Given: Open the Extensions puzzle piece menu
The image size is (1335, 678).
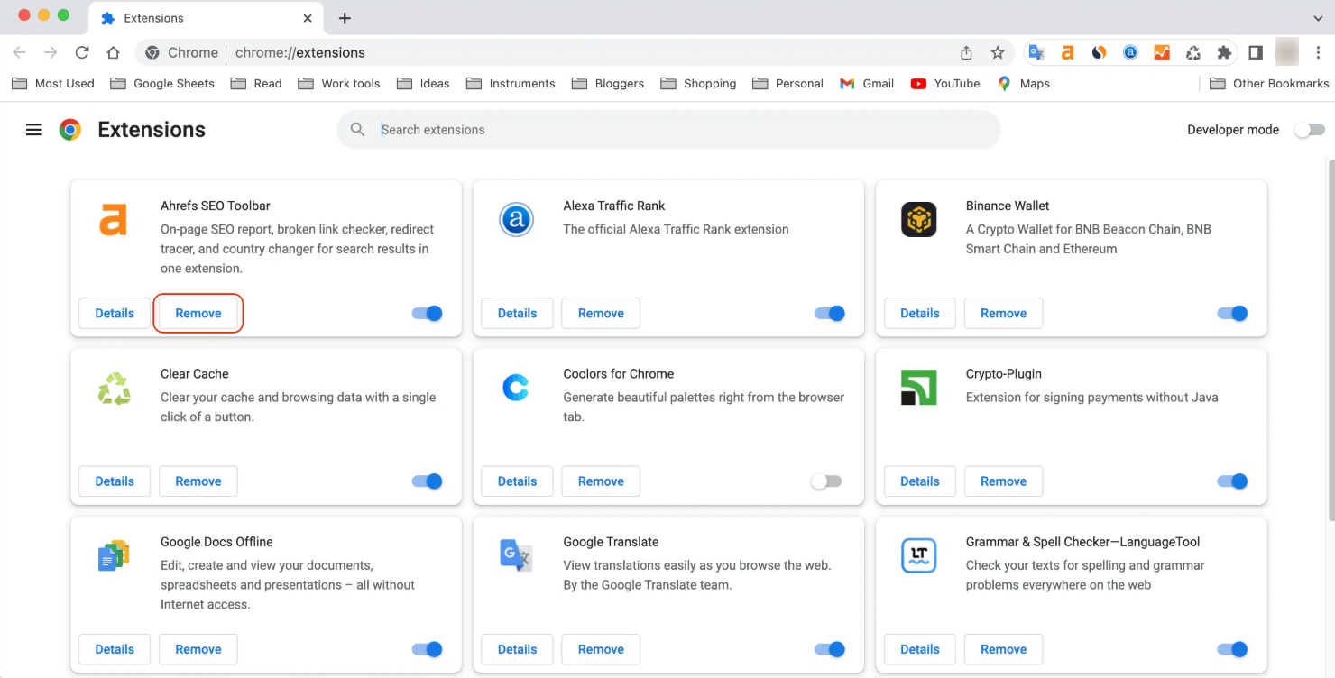Looking at the screenshot, I should click(1224, 53).
